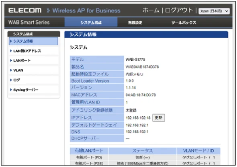Click the arrow icon beside システム情報
237x167 pixels.
[11, 41]
